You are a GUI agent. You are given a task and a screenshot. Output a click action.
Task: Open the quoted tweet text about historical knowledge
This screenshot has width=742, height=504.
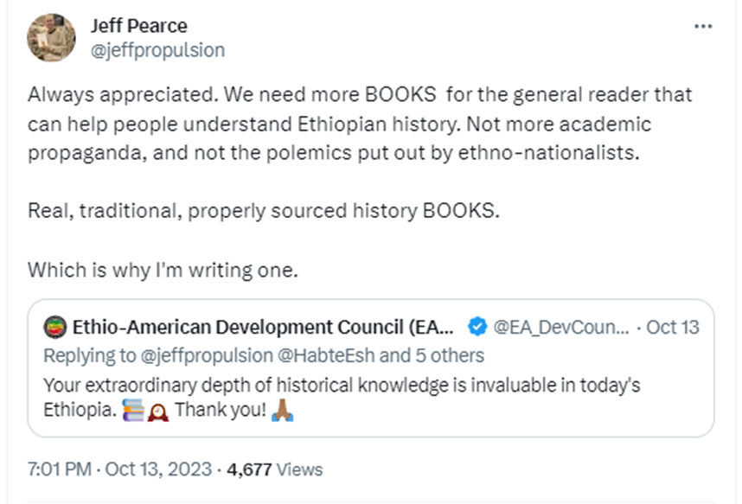[x=342, y=398]
